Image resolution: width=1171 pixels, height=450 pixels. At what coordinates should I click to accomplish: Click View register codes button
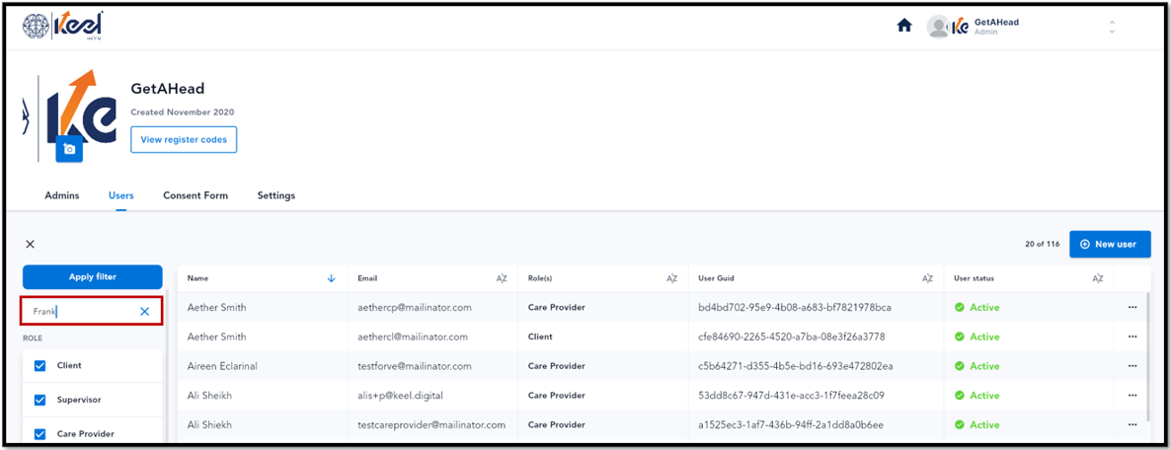[x=184, y=139]
